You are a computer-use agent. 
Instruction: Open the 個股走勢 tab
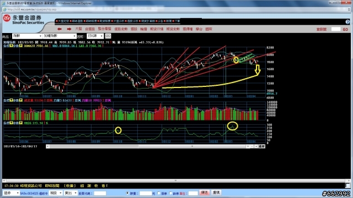pyautogui.click(x=121, y=29)
